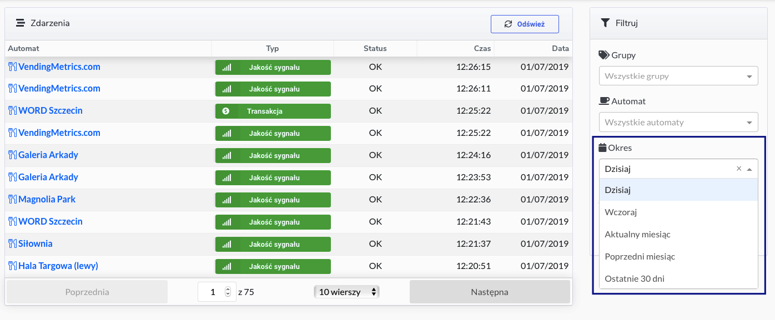Click the utensils icon in the 12:26:15 VendingMetrics.com row
775x320 pixels.
(13, 67)
